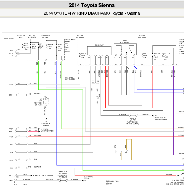The height and width of the screenshot is (185, 184).
Task: Click the 'FRCY' terminal label
Action: [11, 129]
